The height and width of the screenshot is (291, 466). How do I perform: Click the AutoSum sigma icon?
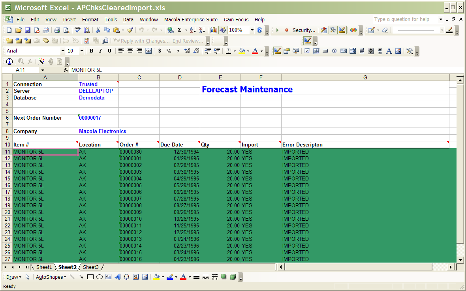(x=179, y=30)
